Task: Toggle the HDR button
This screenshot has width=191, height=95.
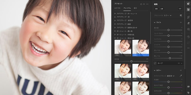Action: (x=180, y=9)
